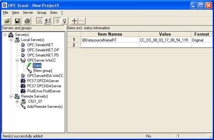Click the Item Names column header

pyautogui.click(x=110, y=34)
